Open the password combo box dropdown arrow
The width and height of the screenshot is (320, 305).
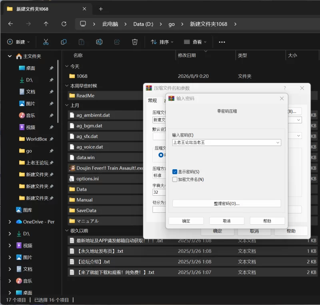click(278, 143)
